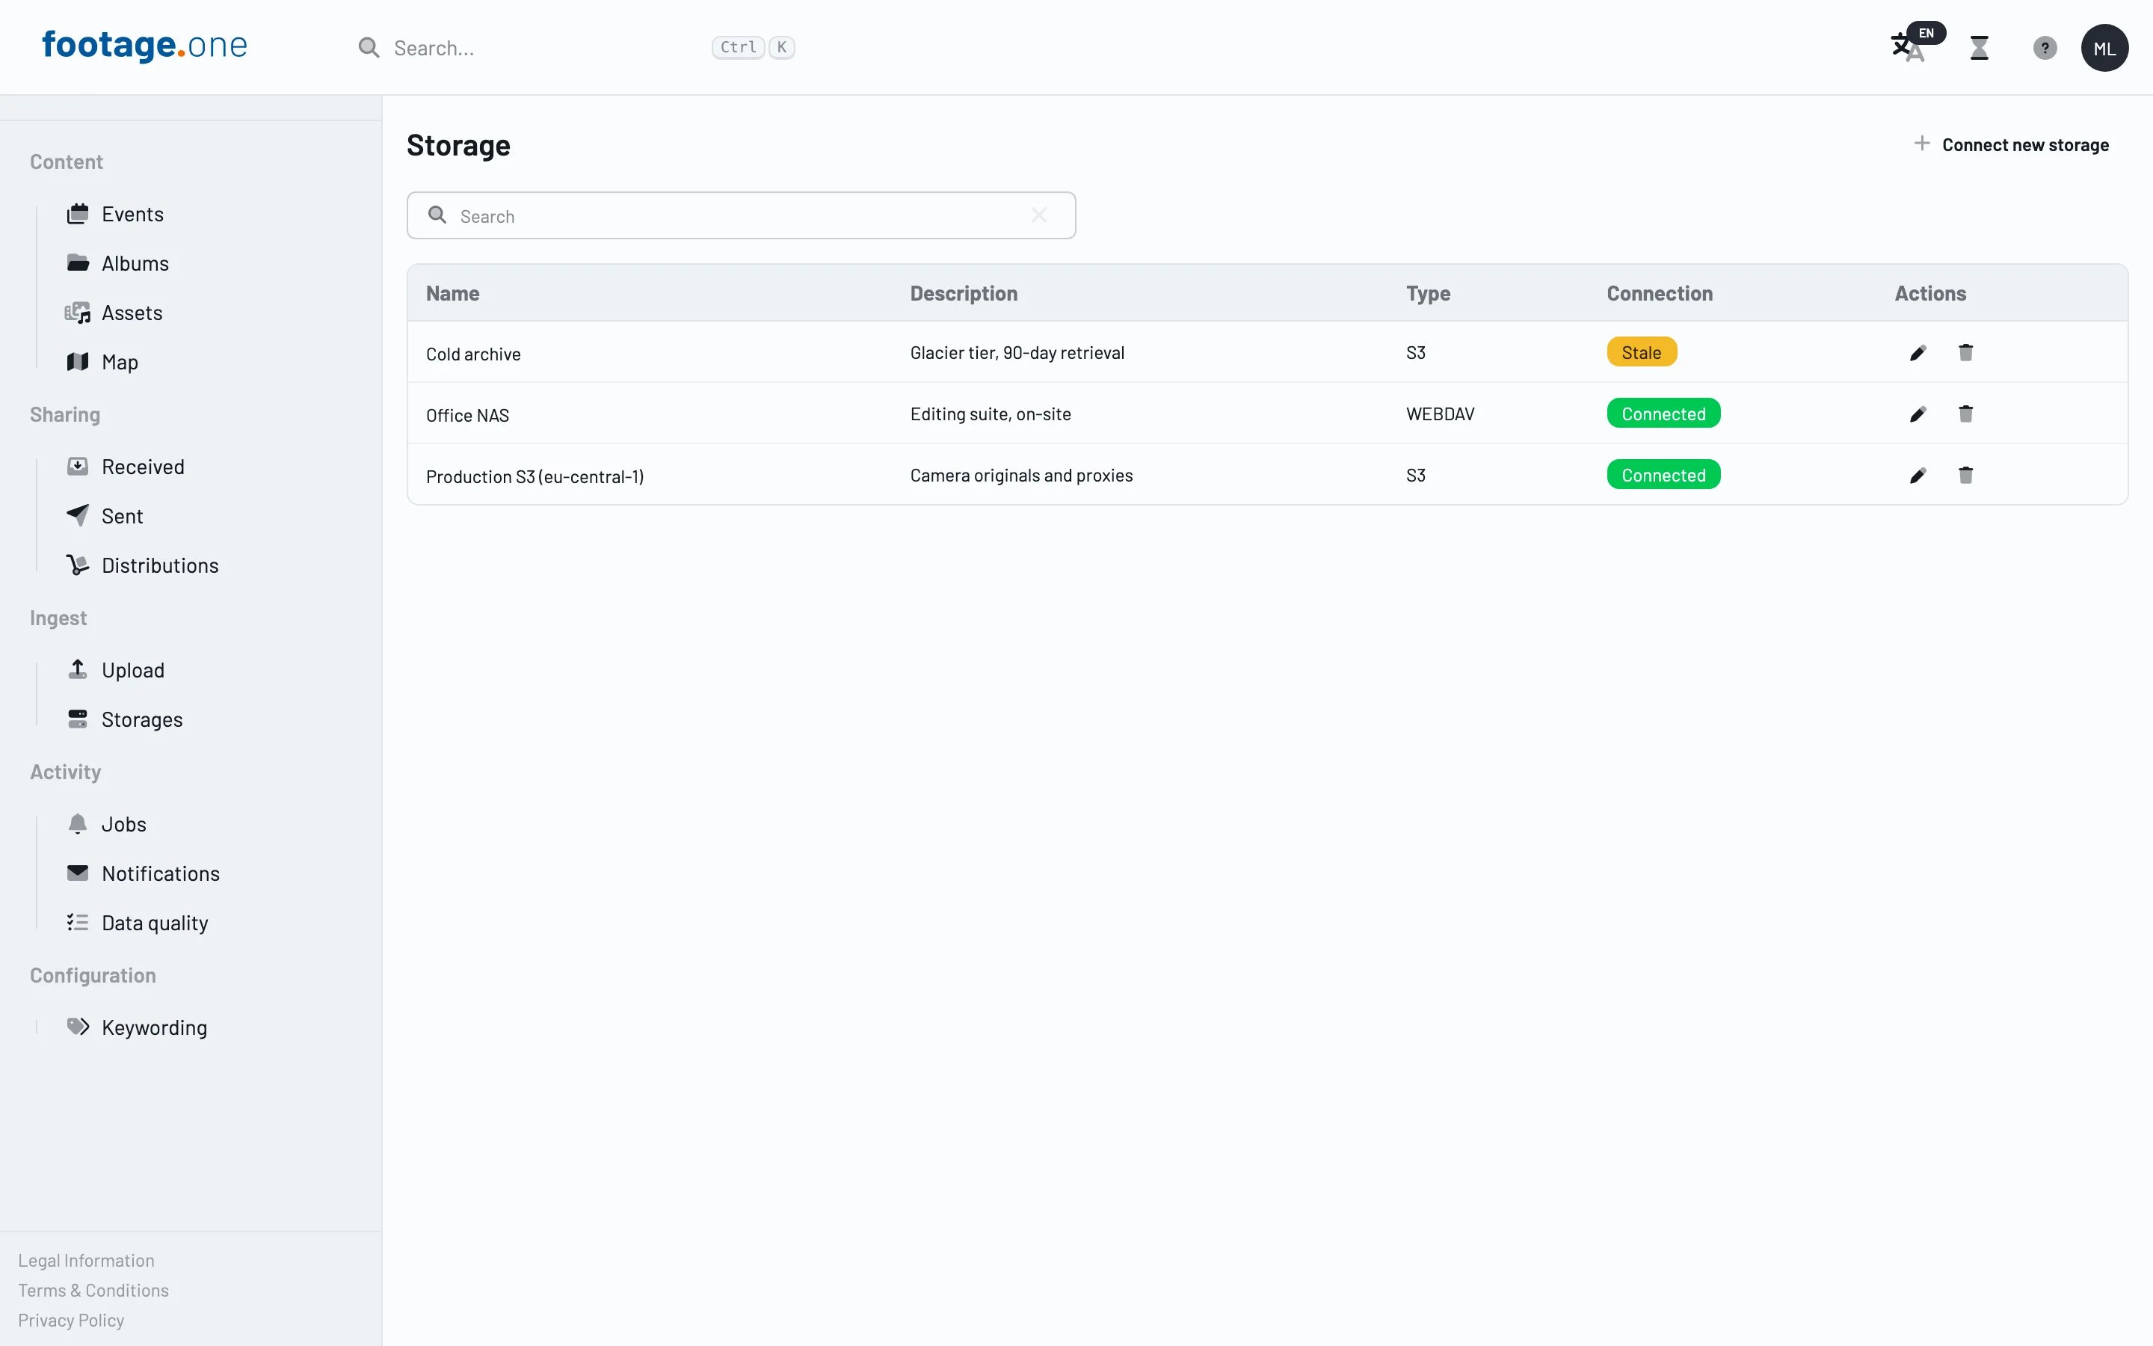Click Connected badge for Office NAS
This screenshot has height=1346, width=2153.
1663,414
